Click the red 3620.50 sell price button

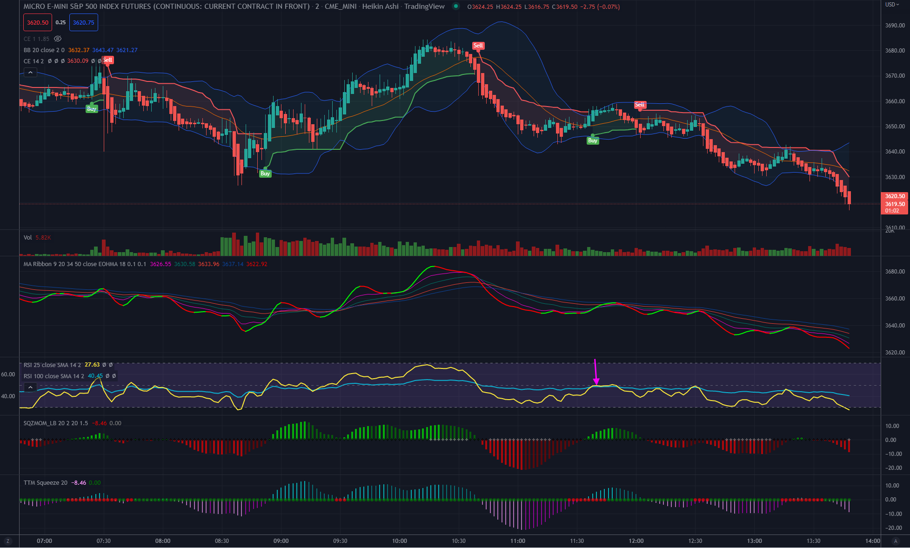[38, 22]
